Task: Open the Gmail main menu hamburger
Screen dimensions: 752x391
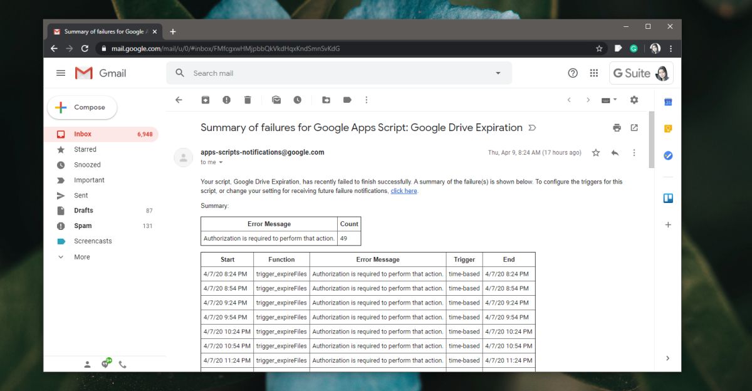Action: (x=61, y=73)
